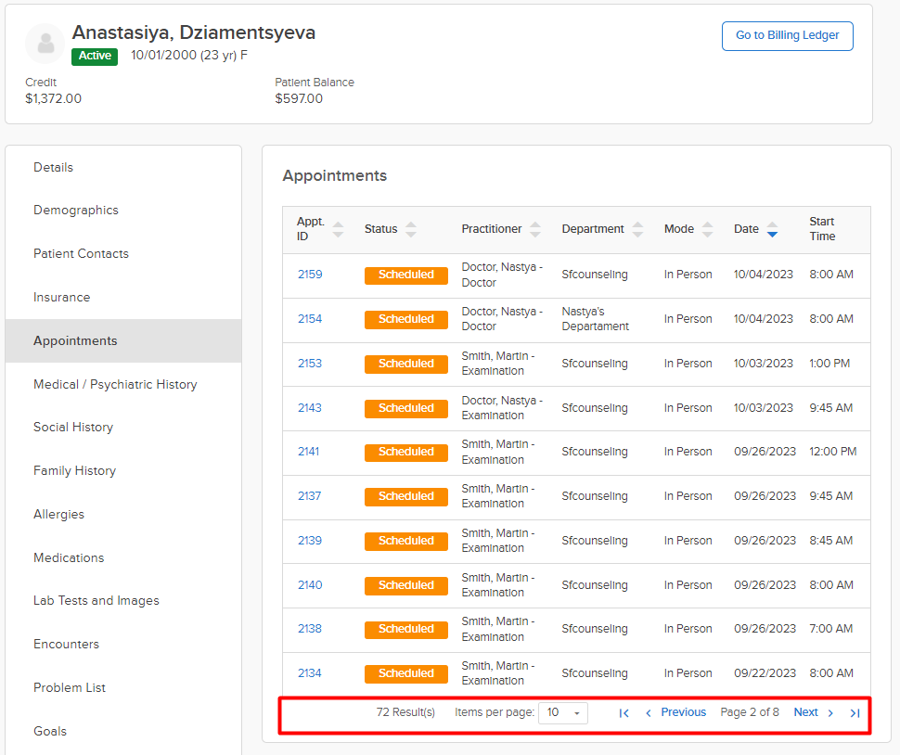Viewport: 900px width, 755px height.
Task: Open appointment 2138 link
Action: (310, 630)
